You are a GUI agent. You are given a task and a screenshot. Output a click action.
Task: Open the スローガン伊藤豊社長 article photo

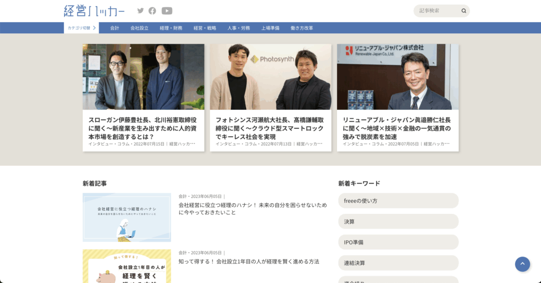[144, 77]
